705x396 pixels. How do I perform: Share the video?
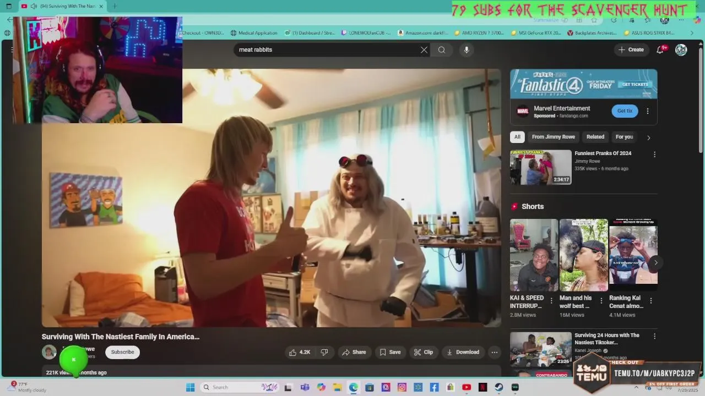click(x=354, y=352)
